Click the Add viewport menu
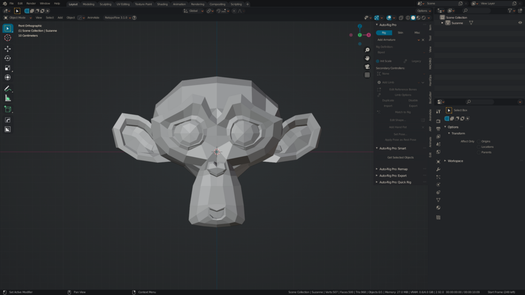The image size is (525, 295). [60, 18]
